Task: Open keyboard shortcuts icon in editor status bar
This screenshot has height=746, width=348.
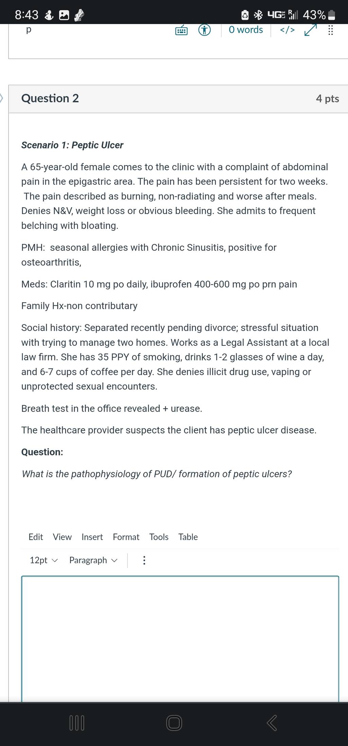Action: click(181, 31)
